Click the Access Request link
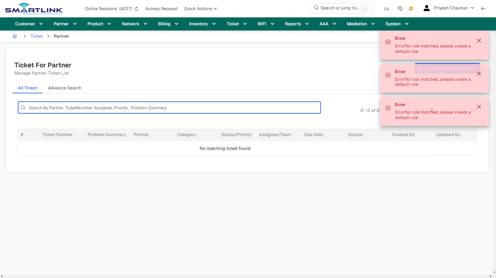This screenshot has height=278, width=496. (x=161, y=8)
